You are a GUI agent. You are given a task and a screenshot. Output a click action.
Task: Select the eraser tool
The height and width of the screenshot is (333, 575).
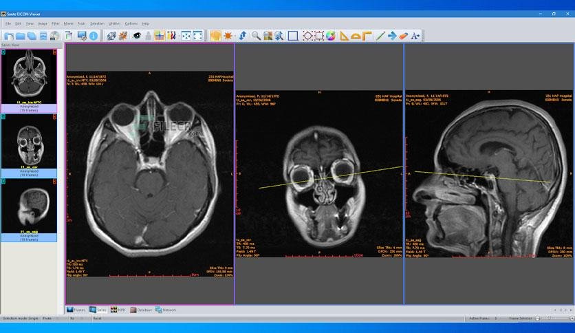(x=403, y=36)
